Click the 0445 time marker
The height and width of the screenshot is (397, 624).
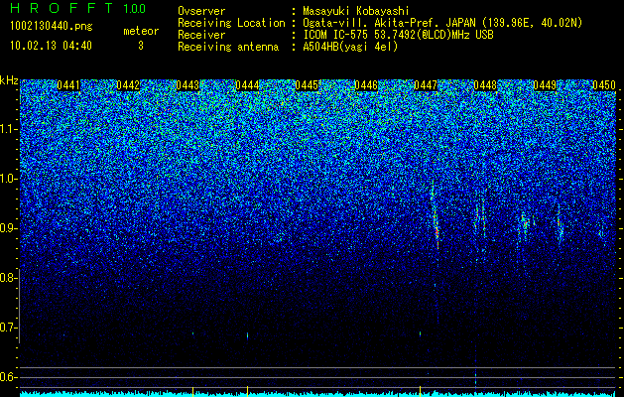(x=307, y=85)
